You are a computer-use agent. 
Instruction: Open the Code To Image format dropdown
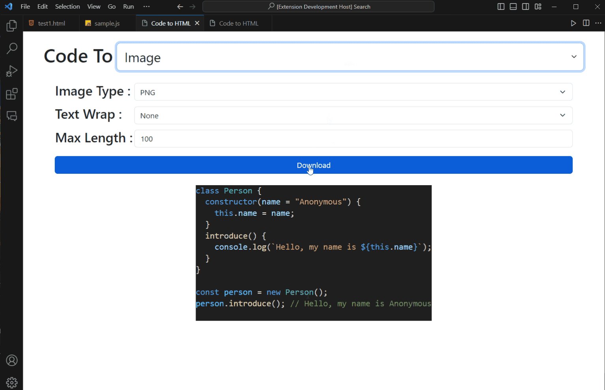[x=350, y=57]
